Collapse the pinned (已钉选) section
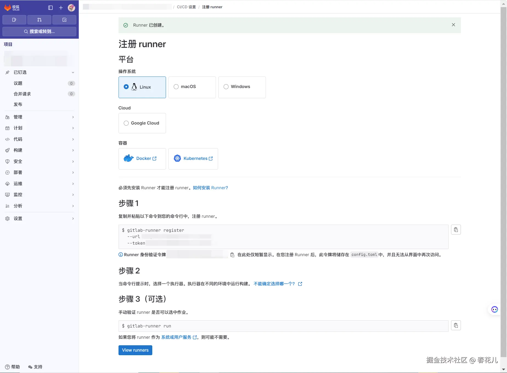This screenshot has width=507, height=373. [40, 72]
